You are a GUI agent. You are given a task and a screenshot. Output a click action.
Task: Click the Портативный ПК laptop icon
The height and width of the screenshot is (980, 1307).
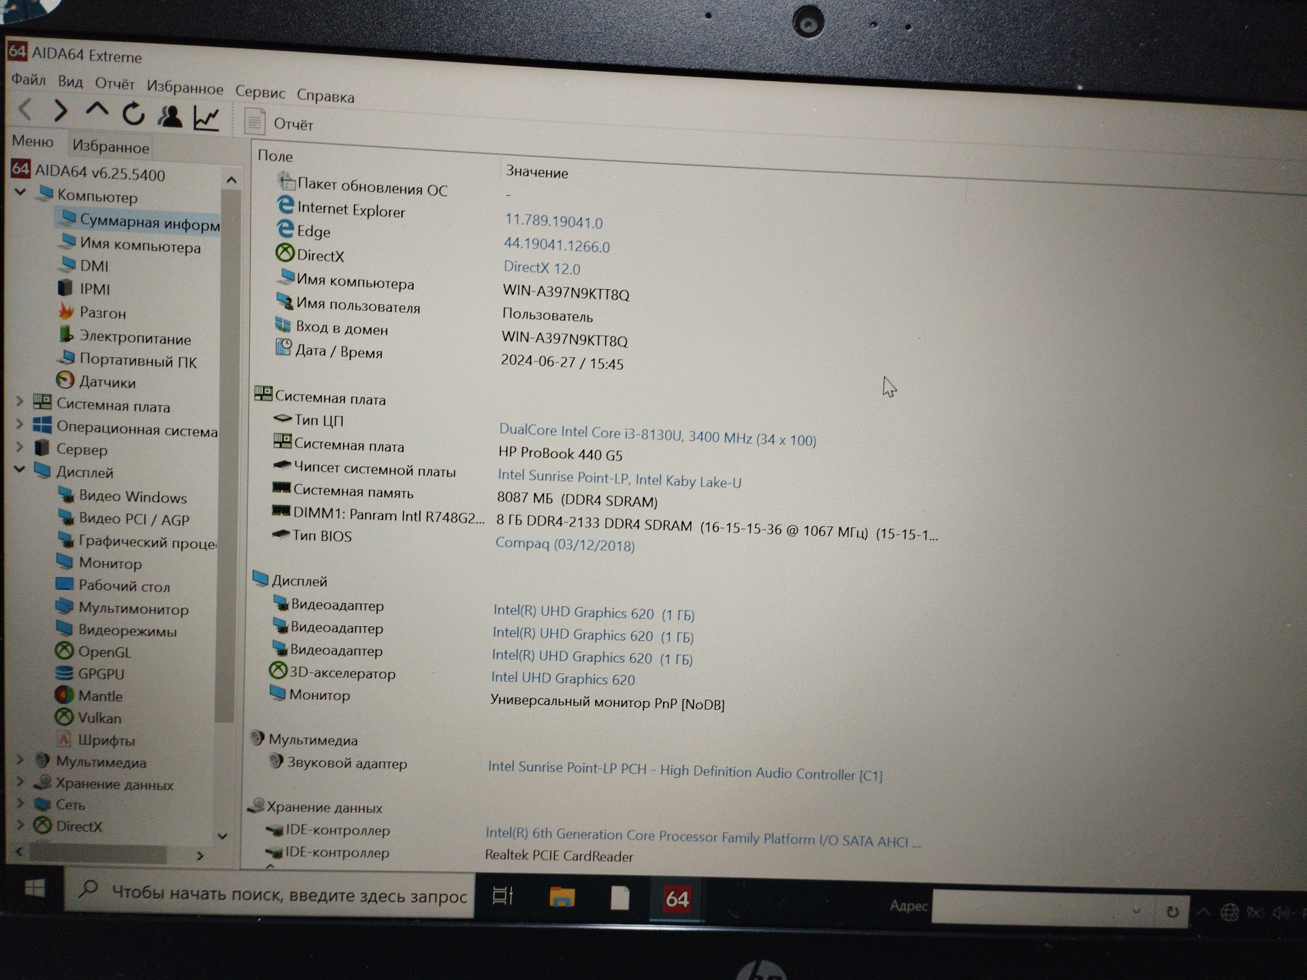[66, 357]
